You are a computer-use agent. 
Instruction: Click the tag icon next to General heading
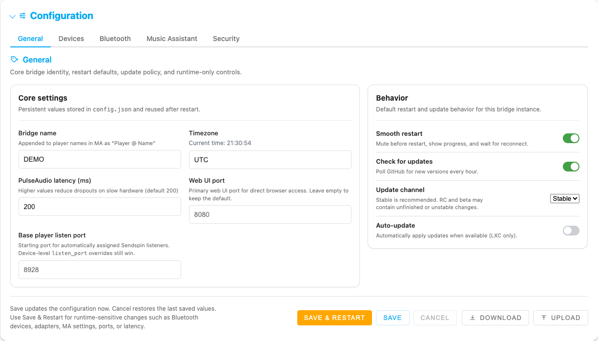click(x=14, y=59)
